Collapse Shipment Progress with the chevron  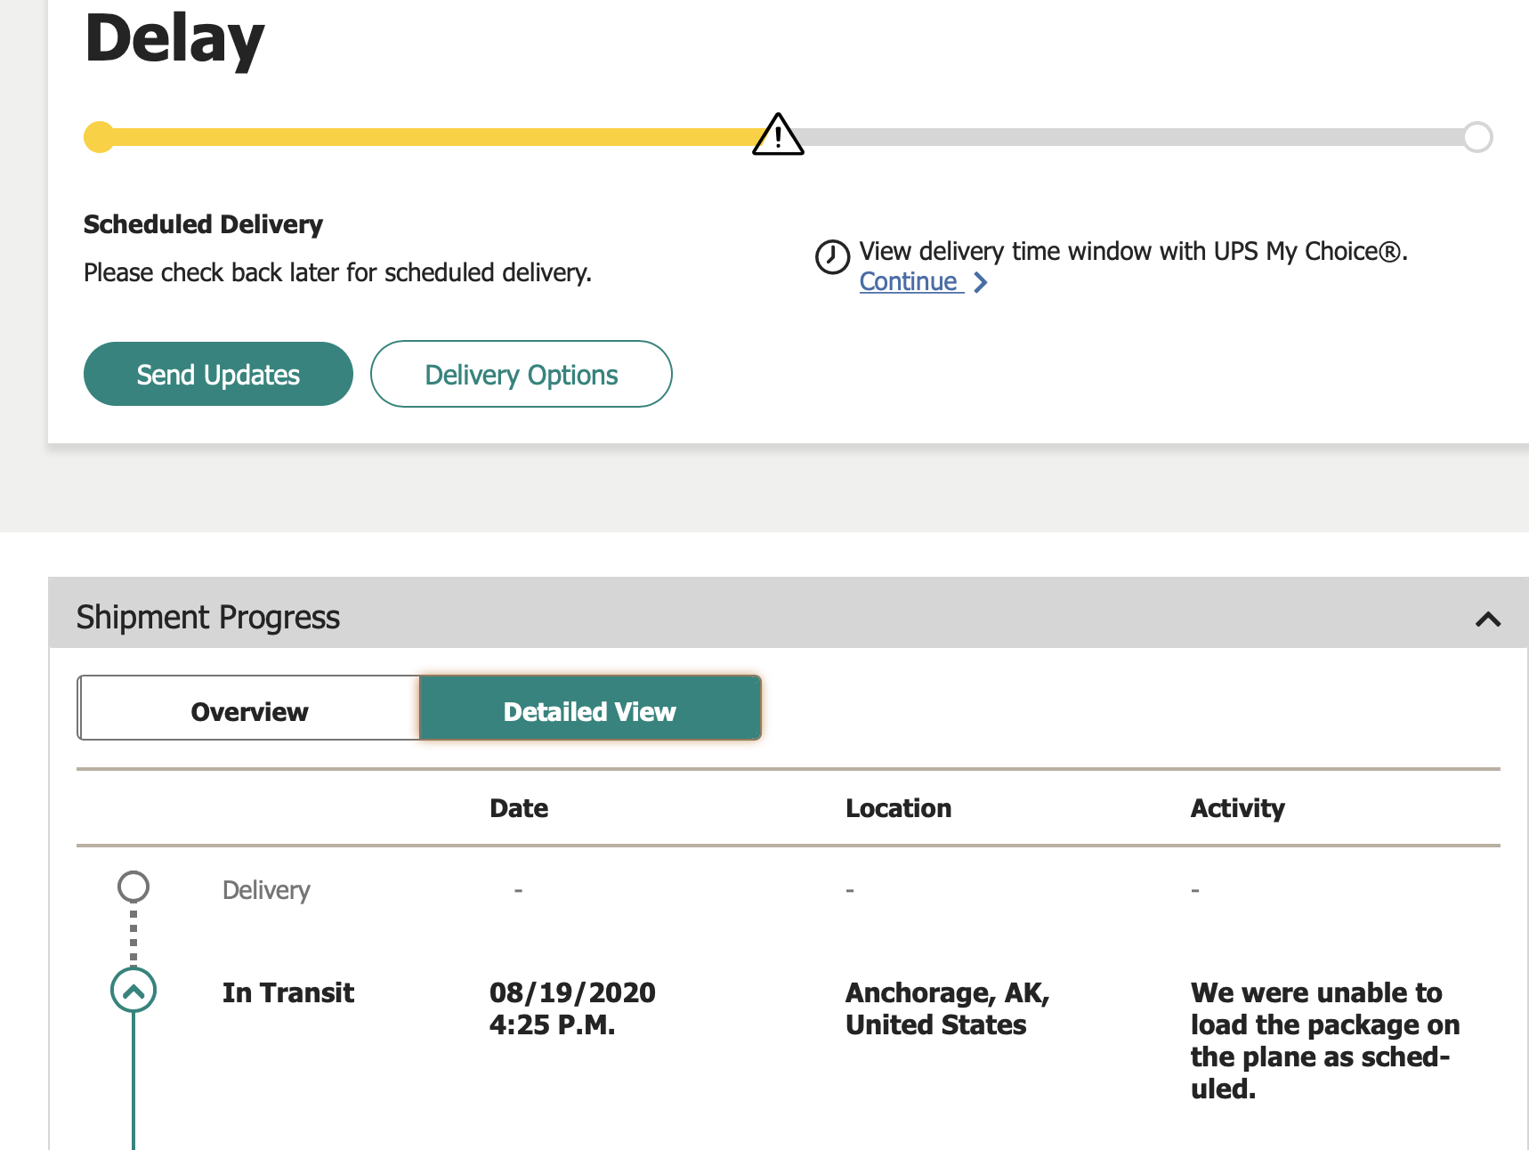[x=1488, y=619]
